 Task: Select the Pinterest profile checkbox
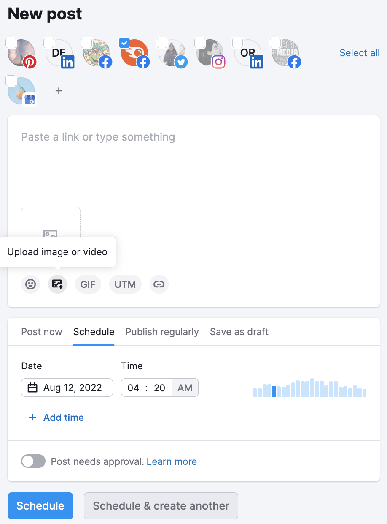(11, 43)
